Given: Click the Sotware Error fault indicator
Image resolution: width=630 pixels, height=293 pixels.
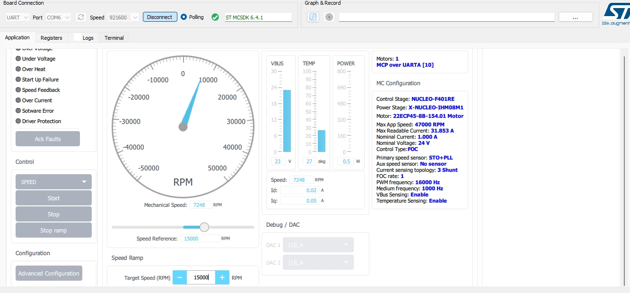Looking at the screenshot, I should click(18, 111).
